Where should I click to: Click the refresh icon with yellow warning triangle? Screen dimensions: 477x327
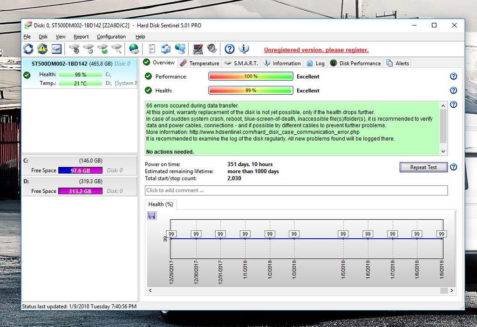[42, 49]
